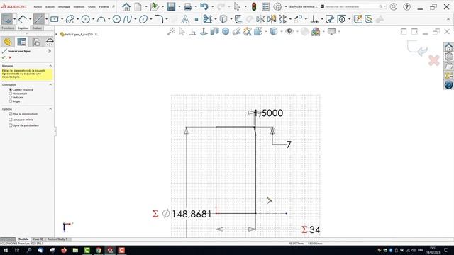Open the Undo dropdown arrow
Viewport: 454px width, 255px height.
click(212, 6)
